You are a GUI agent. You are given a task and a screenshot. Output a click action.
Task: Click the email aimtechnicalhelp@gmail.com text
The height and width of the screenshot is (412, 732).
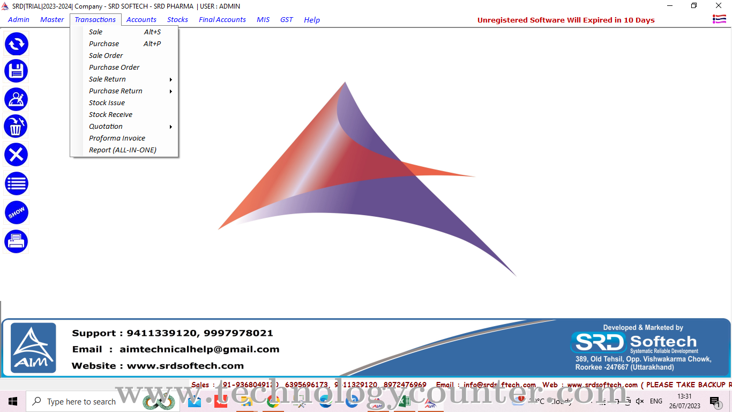pyautogui.click(x=199, y=349)
